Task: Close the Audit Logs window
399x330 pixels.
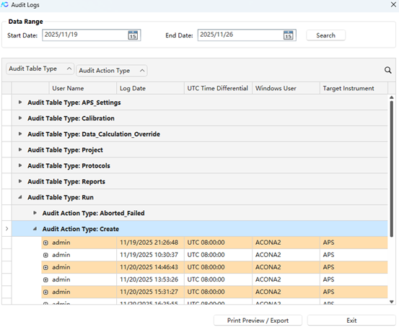Action: pyautogui.click(x=393, y=4)
